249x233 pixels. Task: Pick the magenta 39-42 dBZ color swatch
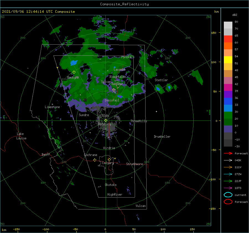(228, 88)
